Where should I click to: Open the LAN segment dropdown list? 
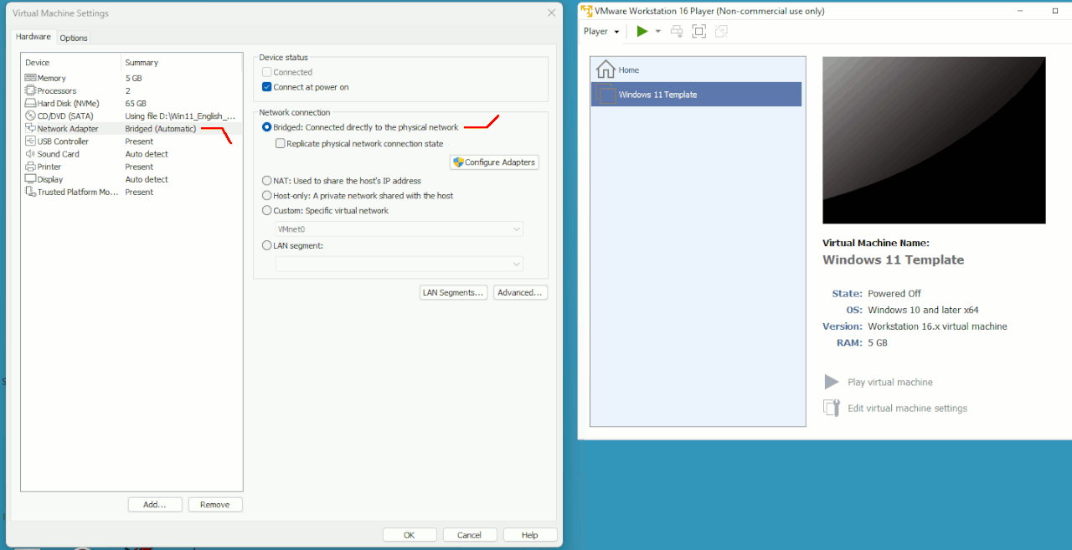click(x=399, y=264)
